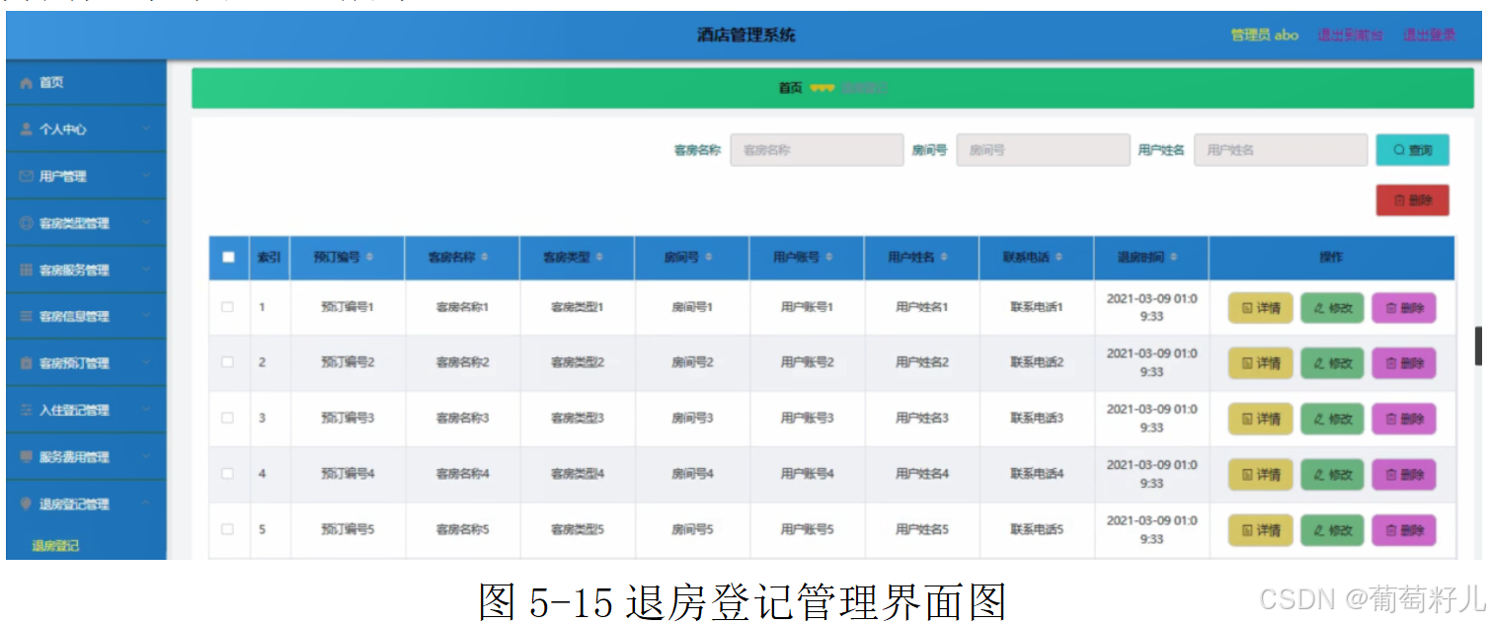Click the cell 客房类型5
This screenshot has height=625, width=1490.
tap(578, 530)
